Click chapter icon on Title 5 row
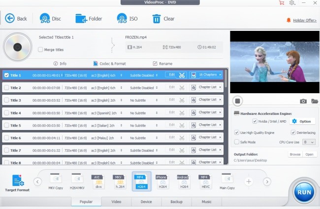The image size is (320, 209). (193, 125)
